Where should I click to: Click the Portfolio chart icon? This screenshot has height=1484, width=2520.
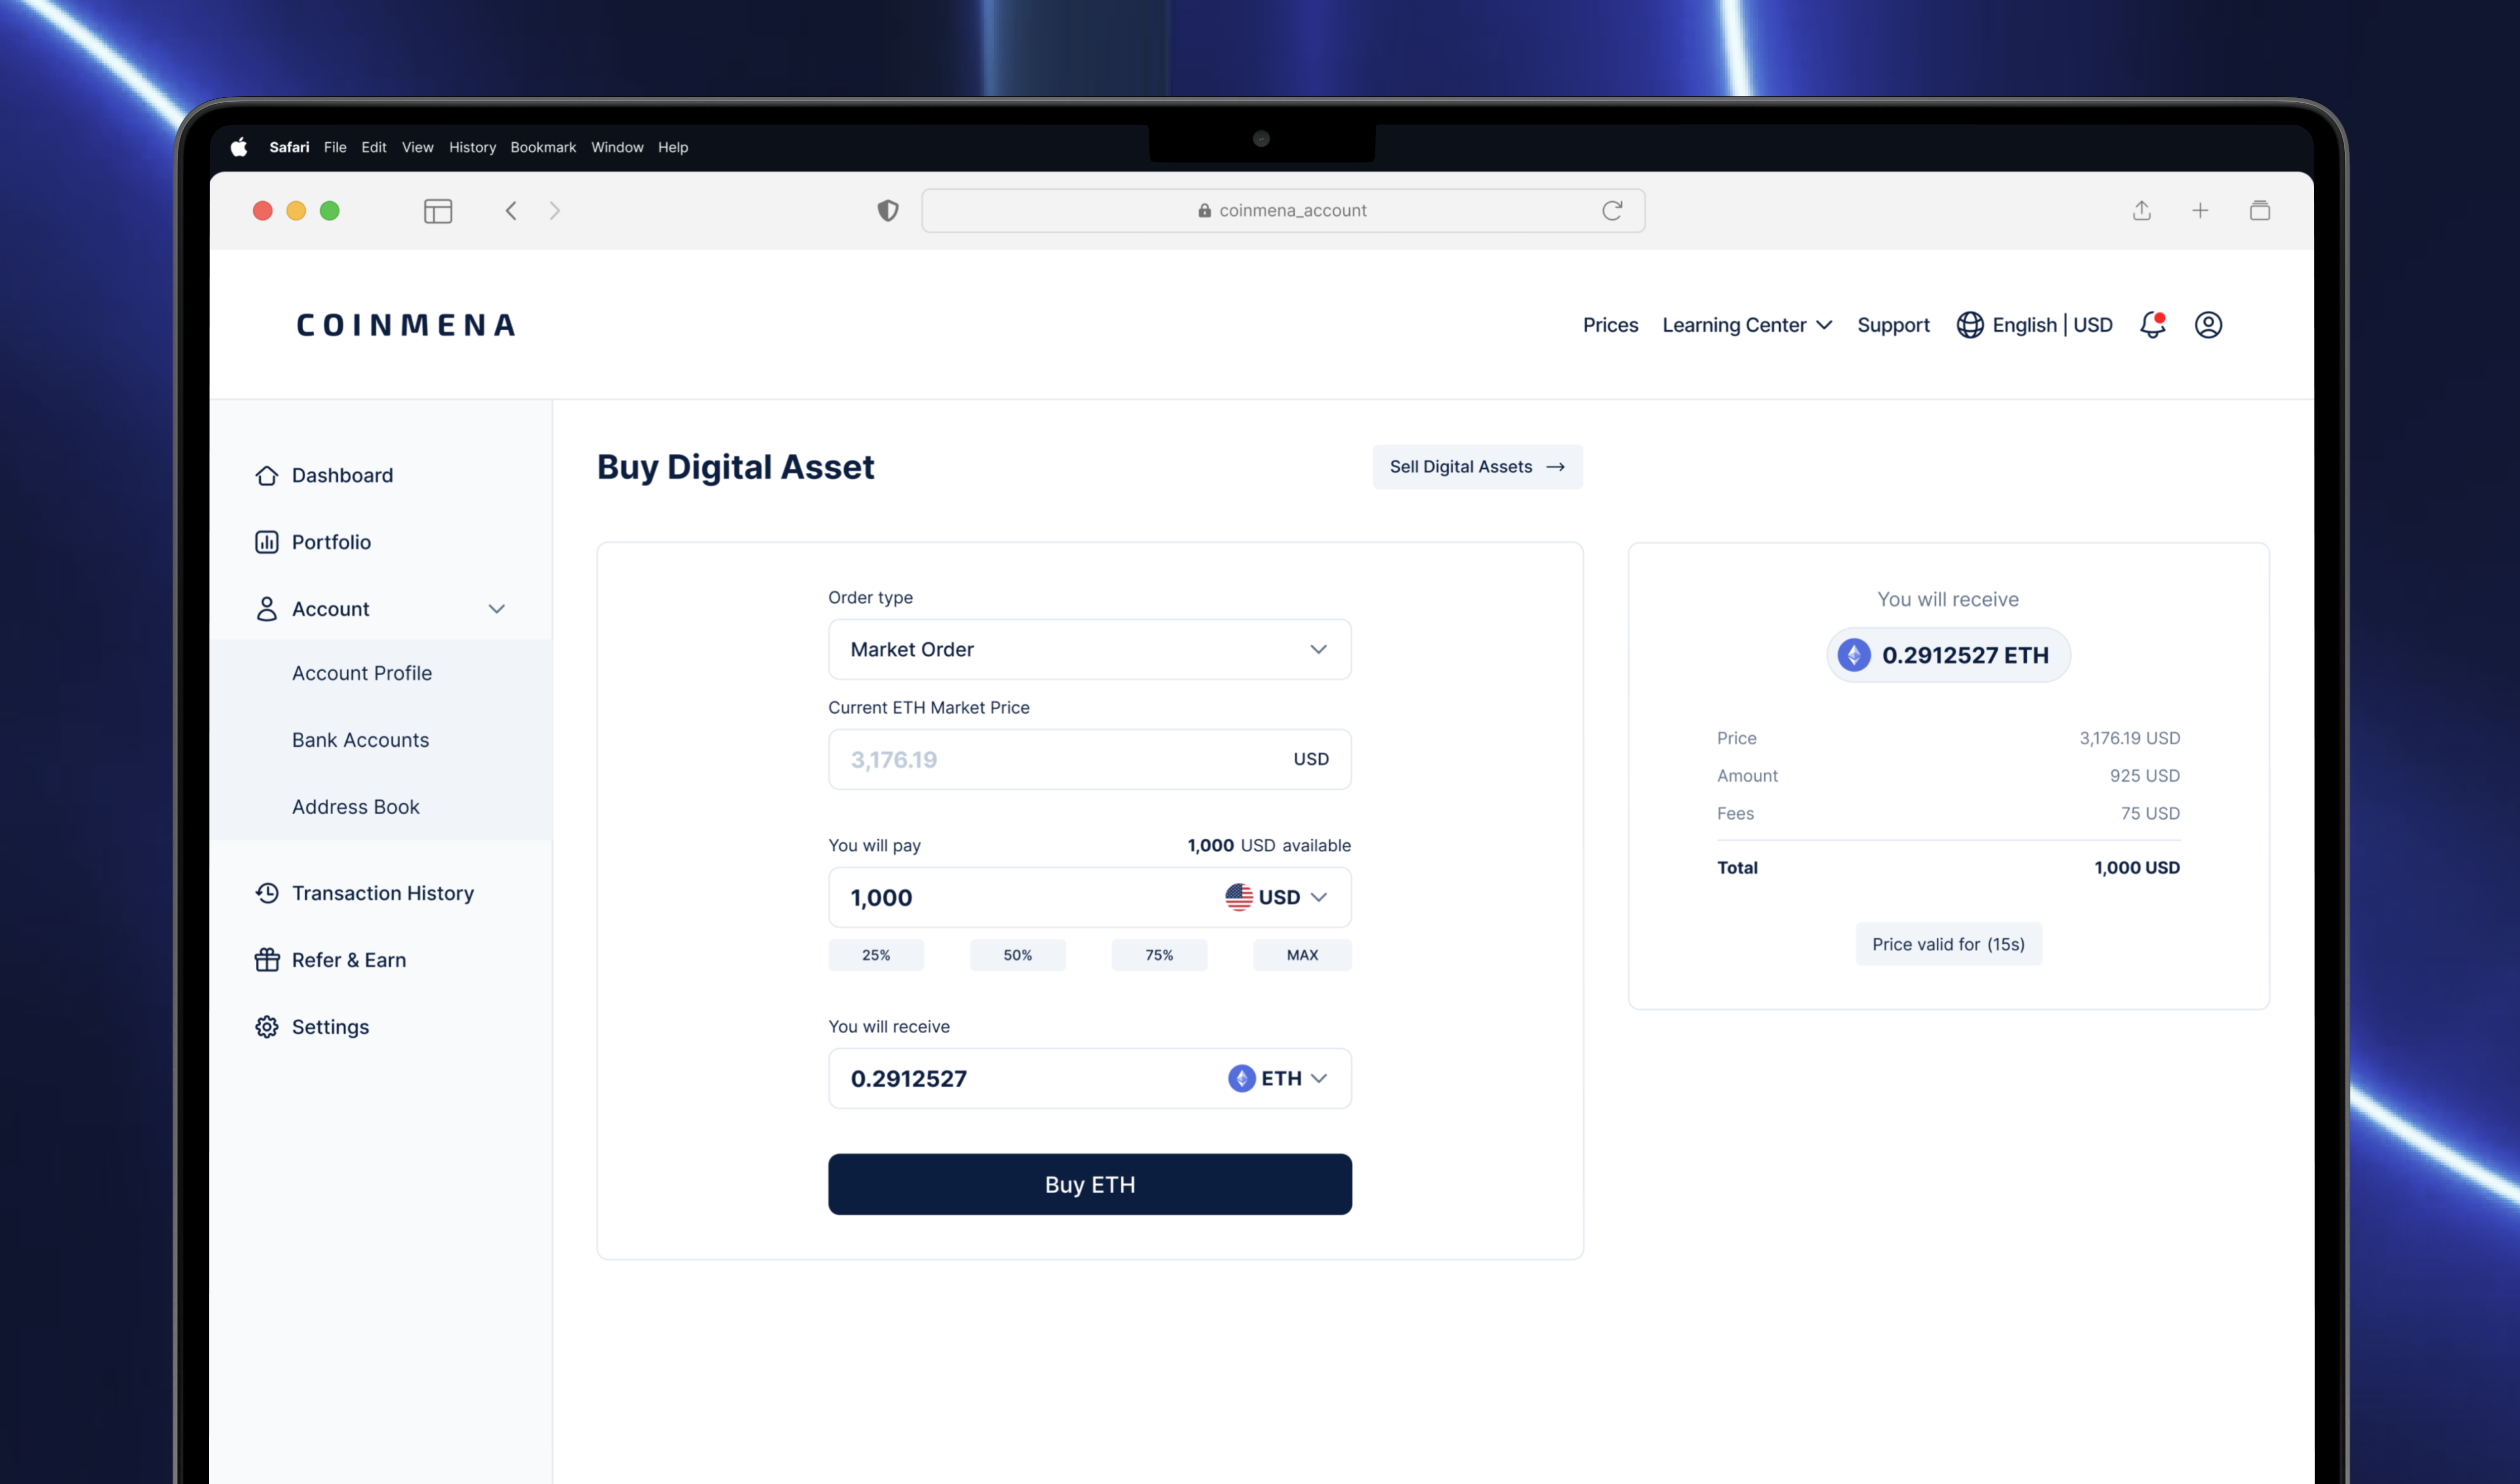coord(266,542)
